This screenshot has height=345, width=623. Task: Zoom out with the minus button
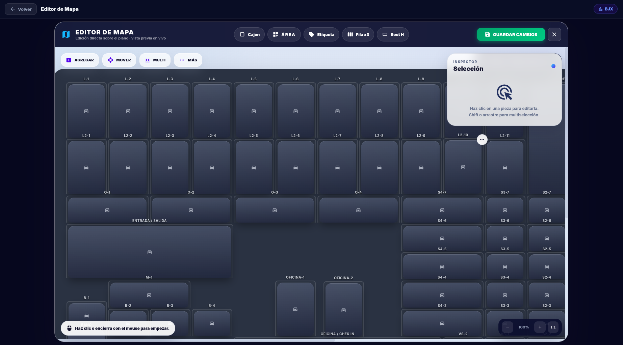pos(507,327)
